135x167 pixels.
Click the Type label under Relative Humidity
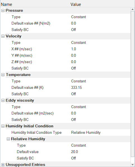pyautogui.click(x=21, y=145)
